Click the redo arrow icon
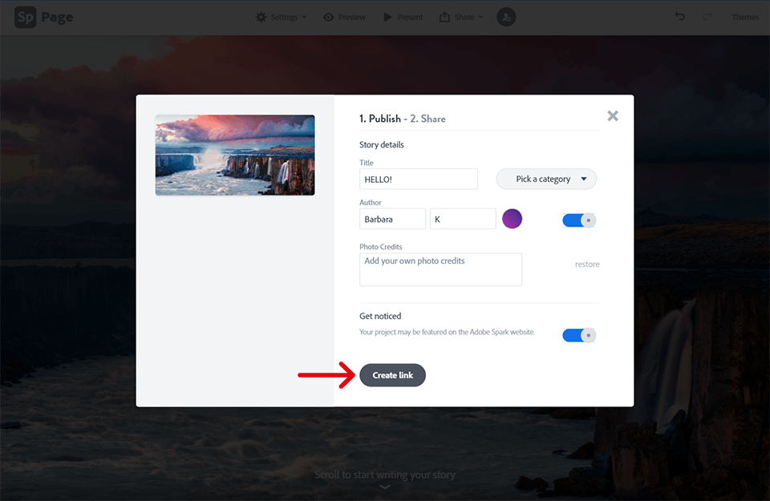This screenshot has height=501, width=770. tap(707, 17)
